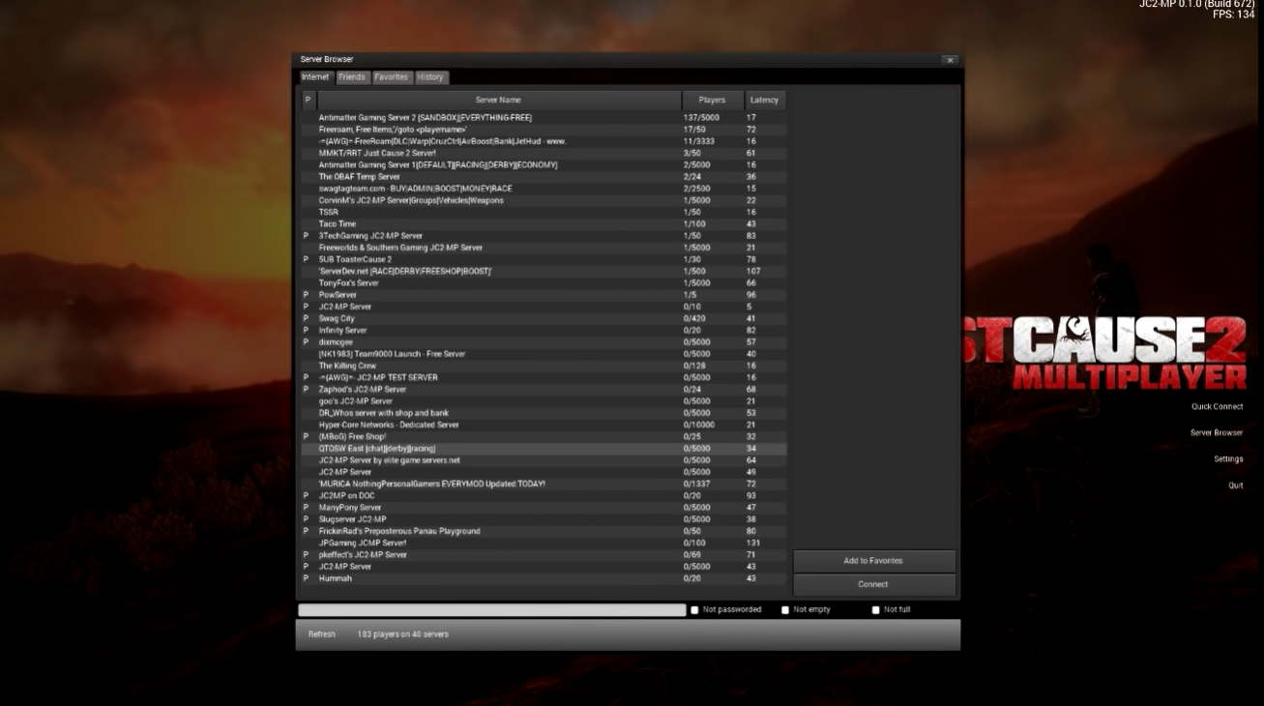1264x706 pixels.
Task: Switch to the Friends tab
Action: click(x=352, y=77)
